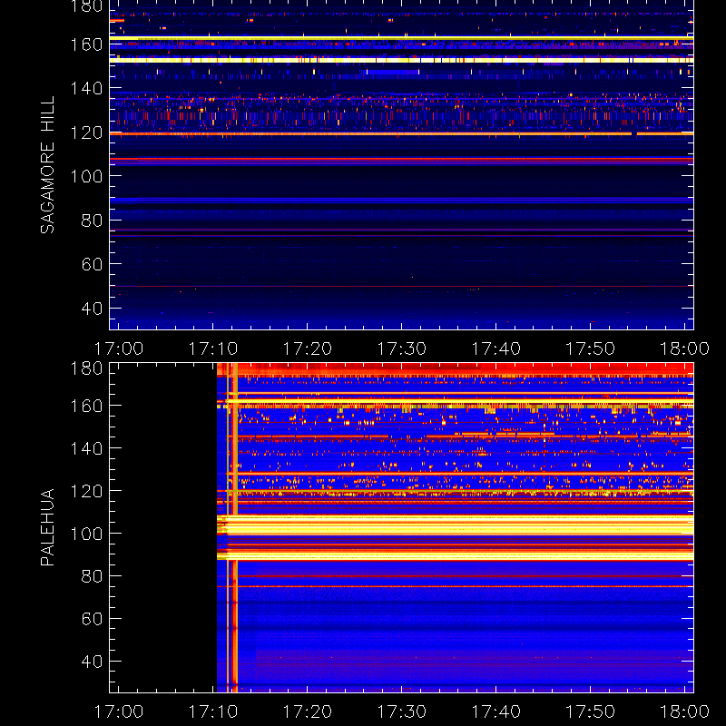Select the 140 tick label on Sagamore Hill plot
Viewport: 726px width, 726px height.
[x=86, y=88]
